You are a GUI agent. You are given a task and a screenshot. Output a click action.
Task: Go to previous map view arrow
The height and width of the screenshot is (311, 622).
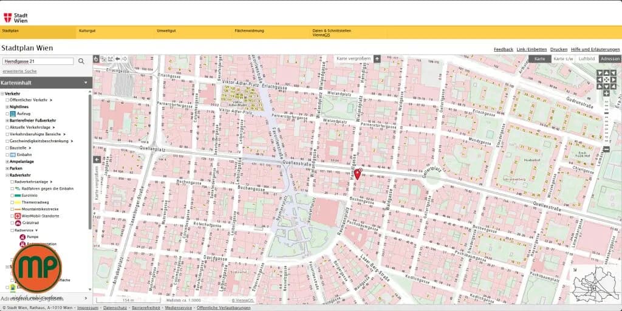117,59
